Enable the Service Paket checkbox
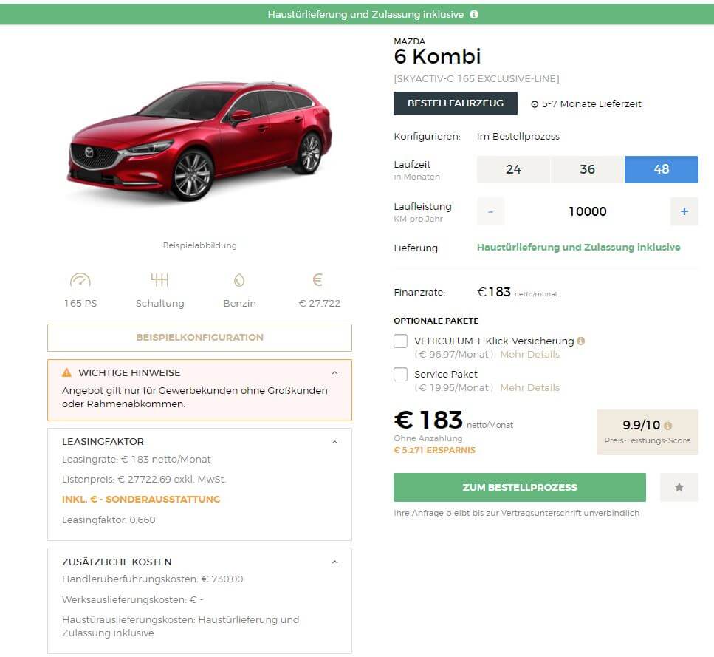Image resolution: width=714 pixels, height=657 pixels. tap(400, 375)
